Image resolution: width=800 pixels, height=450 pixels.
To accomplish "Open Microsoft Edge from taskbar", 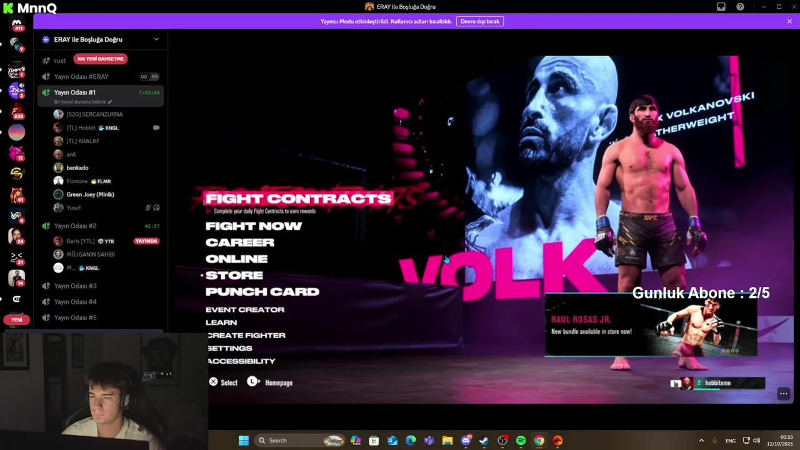I will [x=411, y=441].
